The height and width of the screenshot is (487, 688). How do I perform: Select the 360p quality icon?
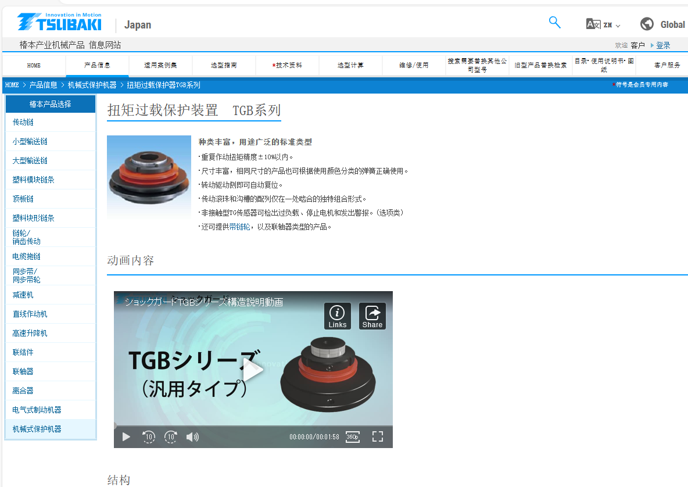[352, 437]
